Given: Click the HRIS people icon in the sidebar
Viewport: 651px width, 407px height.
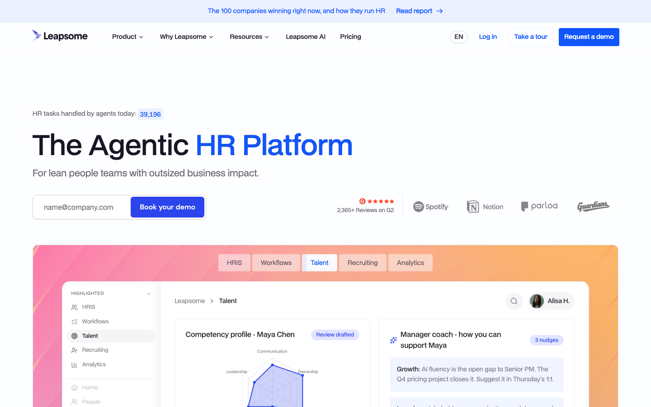Looking at the screenshot, I should point(75,307).
